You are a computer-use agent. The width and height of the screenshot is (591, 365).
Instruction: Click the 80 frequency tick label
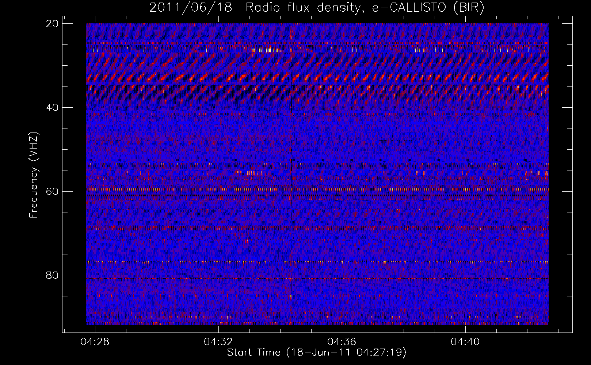tap(53, 275)
